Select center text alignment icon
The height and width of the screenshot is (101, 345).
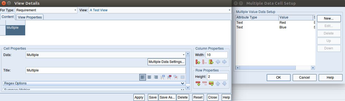pyautogui.click(x=149, y=77)
